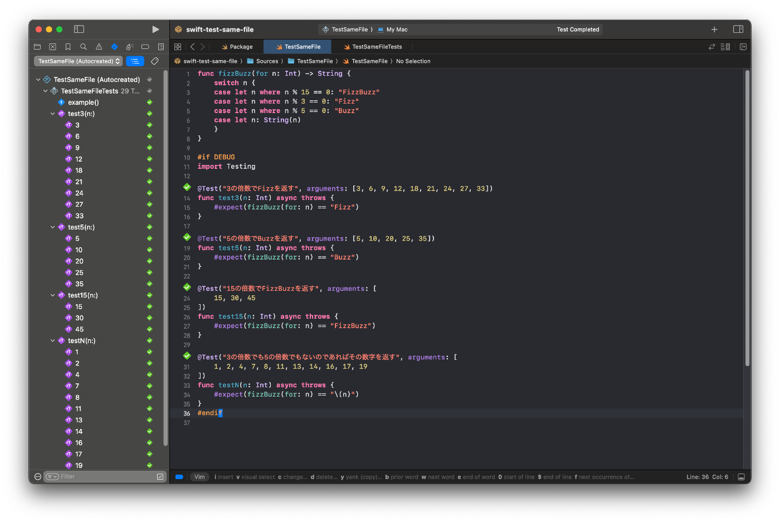Collapse the TestSameFileTests suite
The image size is (780, 522).
pyautogui.click(x=45, y=90)
